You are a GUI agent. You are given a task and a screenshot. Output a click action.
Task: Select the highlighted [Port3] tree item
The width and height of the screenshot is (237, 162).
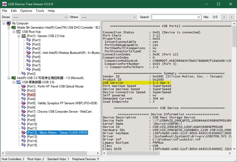click(31, 95)
